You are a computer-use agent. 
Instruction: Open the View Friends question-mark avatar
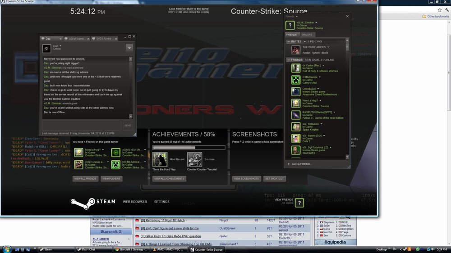click(299, 203)
